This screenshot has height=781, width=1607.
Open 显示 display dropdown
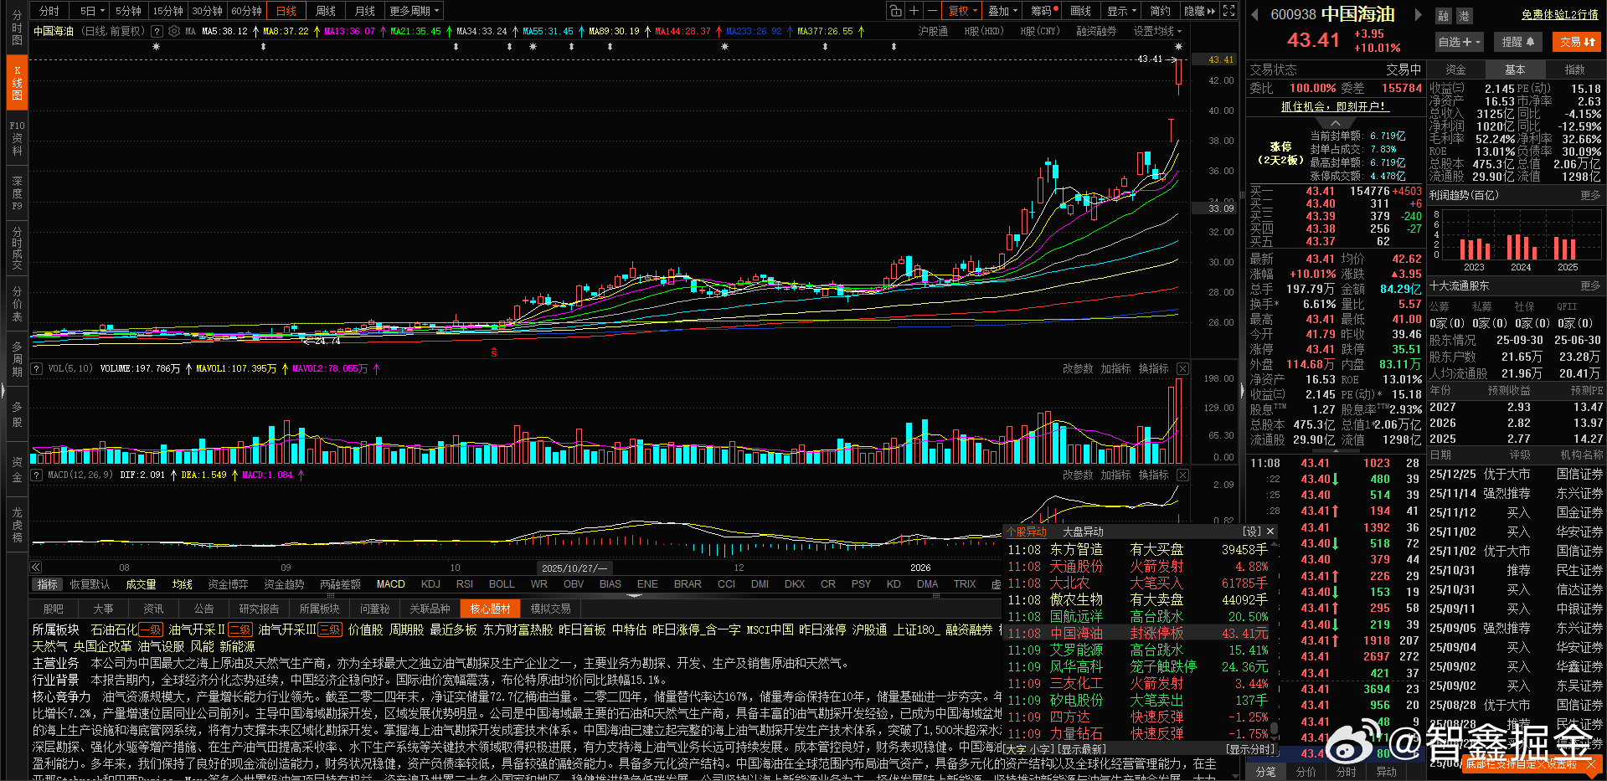tap(1121, 11)
